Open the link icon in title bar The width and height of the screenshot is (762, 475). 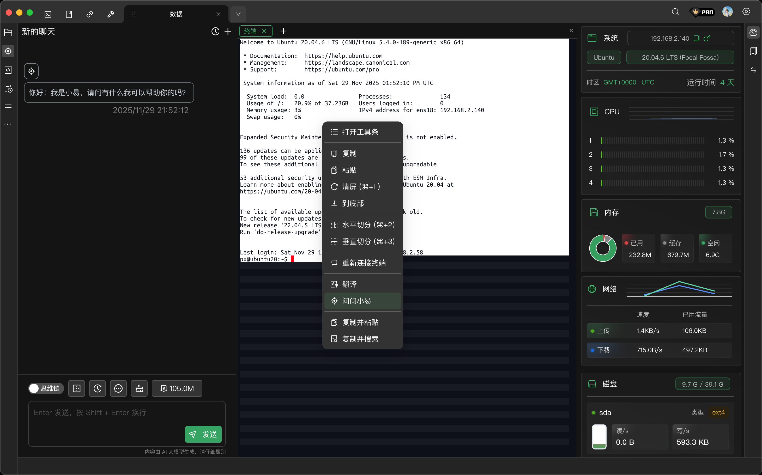coord(89,14)
